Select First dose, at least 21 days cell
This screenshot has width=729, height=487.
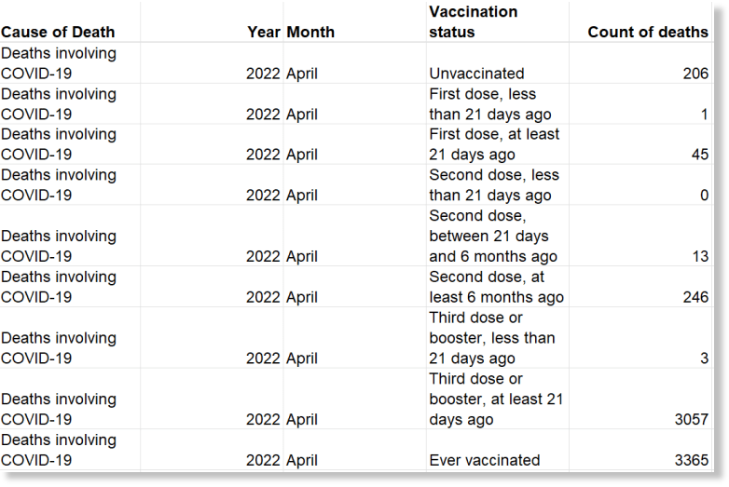point(498,144)
